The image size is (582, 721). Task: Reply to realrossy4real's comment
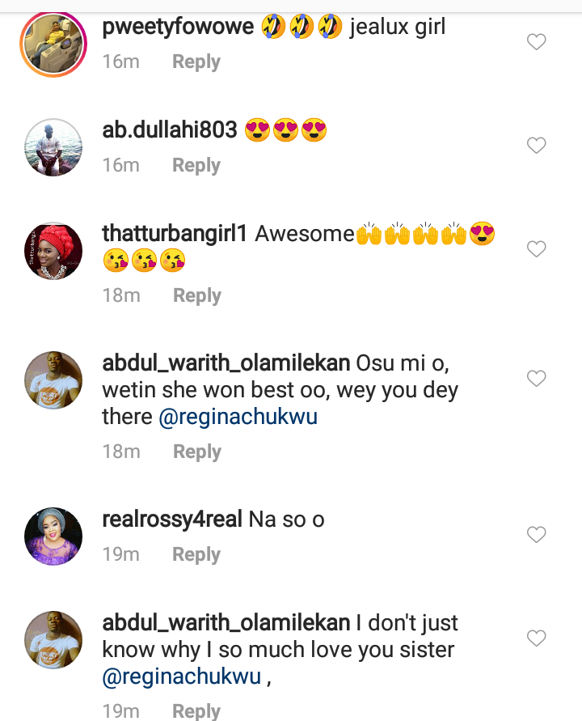point(196,554)
